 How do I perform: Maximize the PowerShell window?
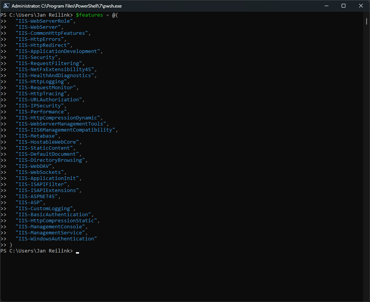pos(344,6)
